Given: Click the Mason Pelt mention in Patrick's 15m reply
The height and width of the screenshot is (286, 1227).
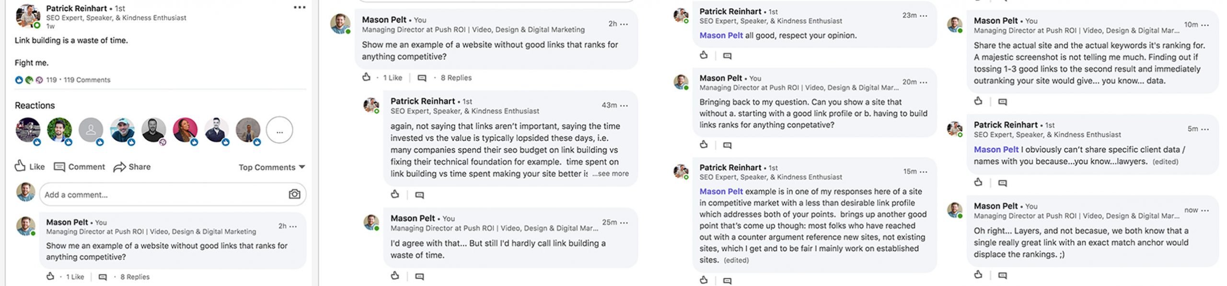Looking at the screenshot, I should coord(721,191).
